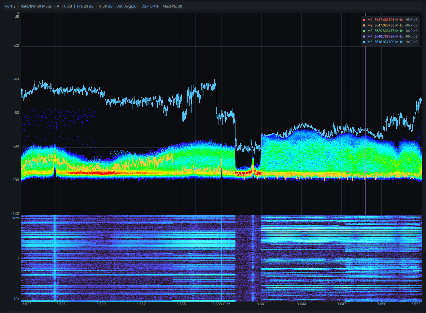Click the blue M5 color swatch

tap(364, 42)
